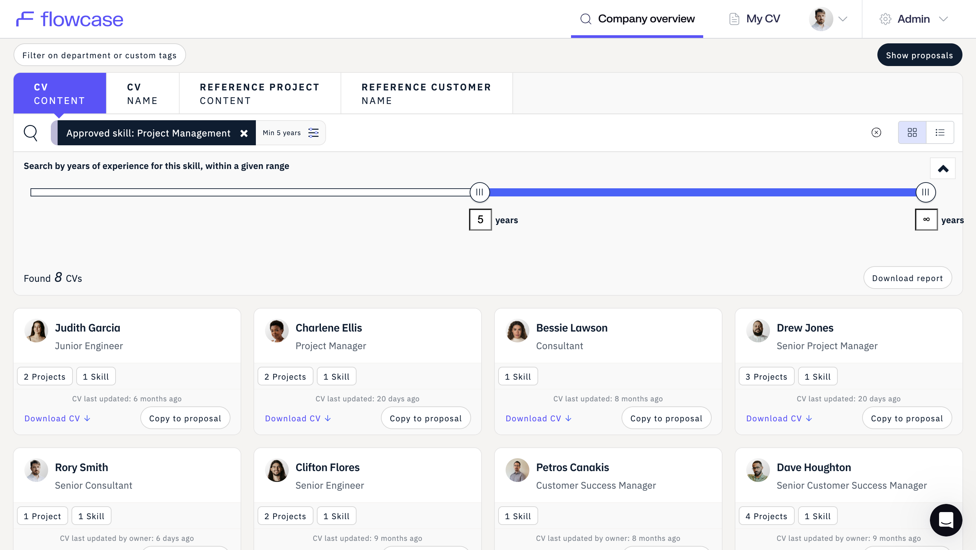Collapse the years of experience panel
Screen dimensions: 976x550
943,168
